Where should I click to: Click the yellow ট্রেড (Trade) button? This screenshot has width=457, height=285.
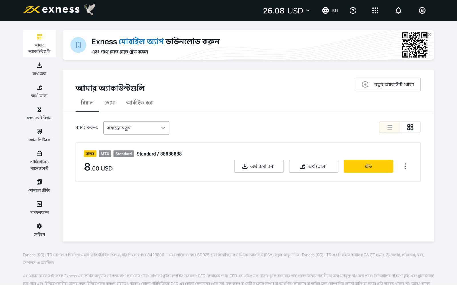click(x=368, y=166)
